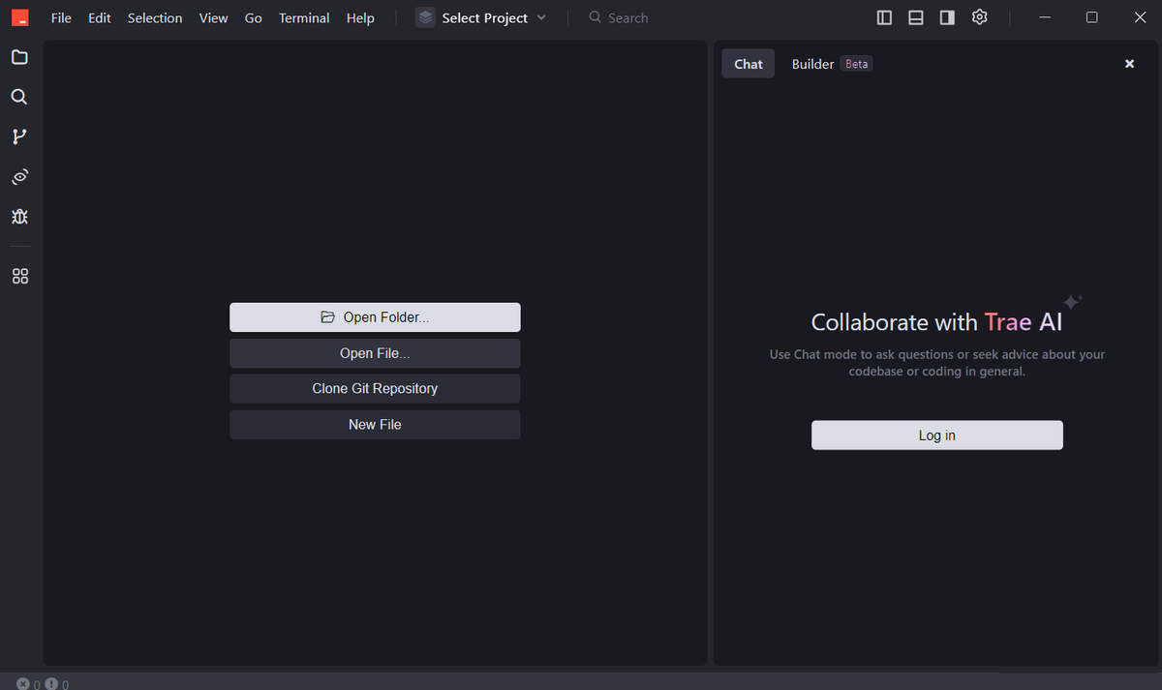Toggle the bottom panel layout icon
The height and width of the screenshot is (690, 1162).
click(x=916, y=17)
